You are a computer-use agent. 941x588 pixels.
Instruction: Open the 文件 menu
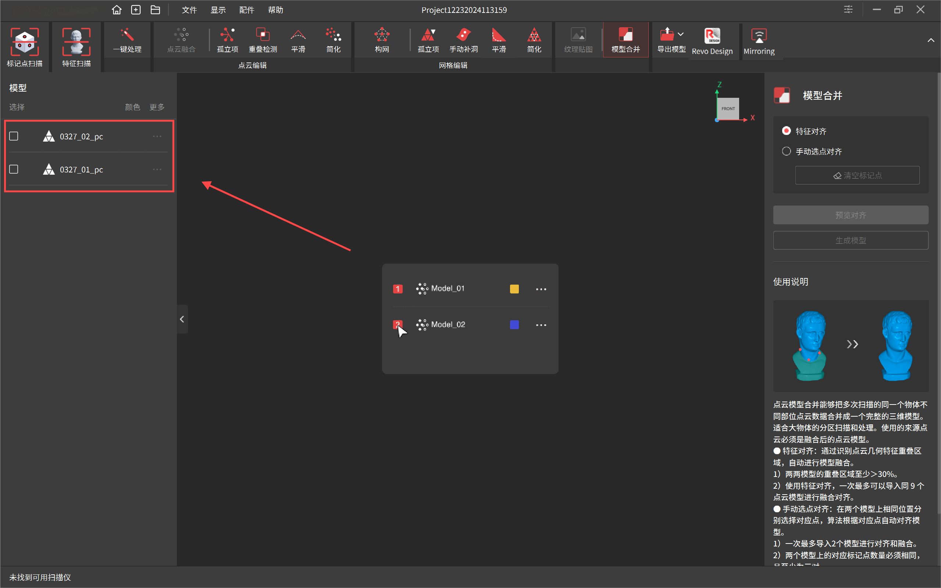189,10
